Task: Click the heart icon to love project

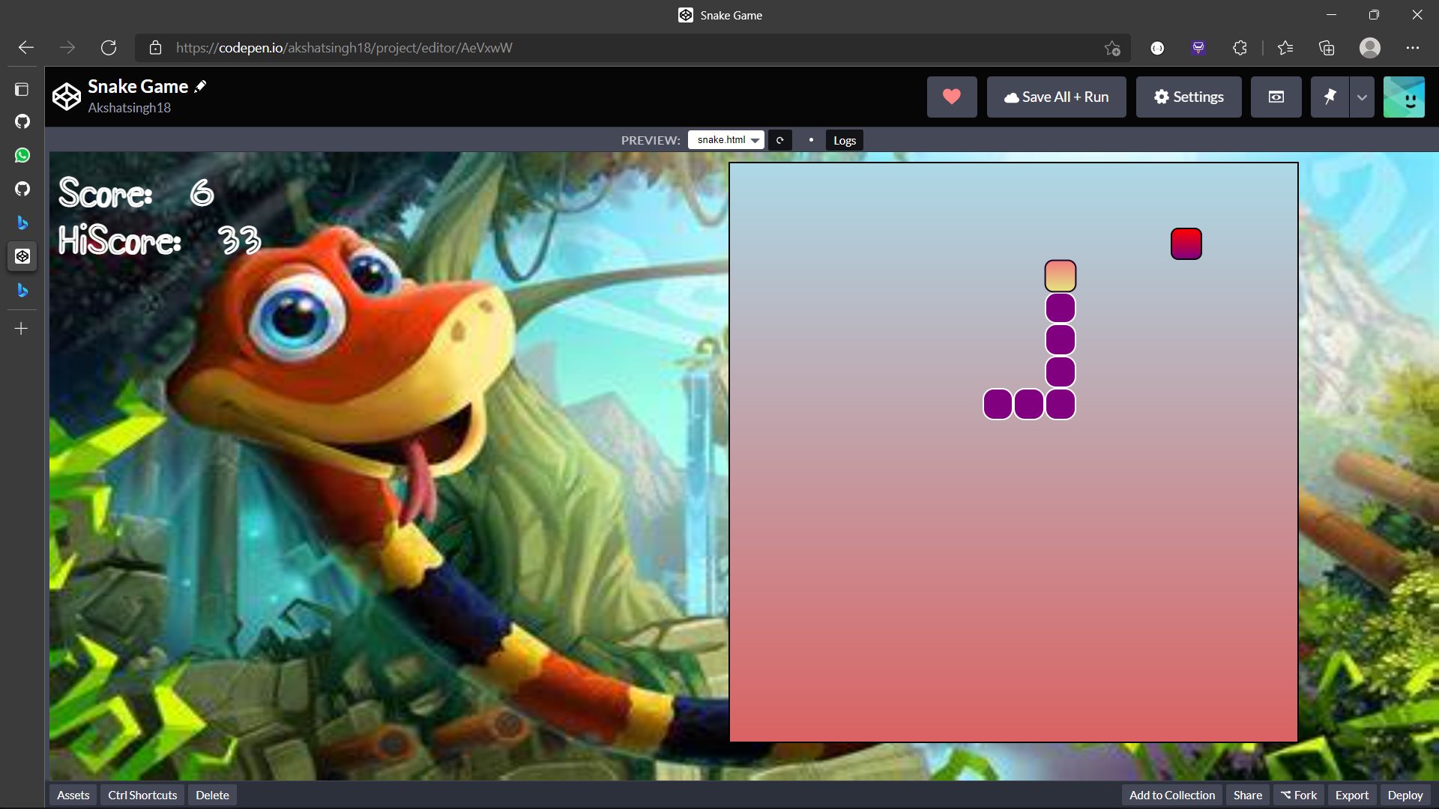Action: tap(952, 97)
